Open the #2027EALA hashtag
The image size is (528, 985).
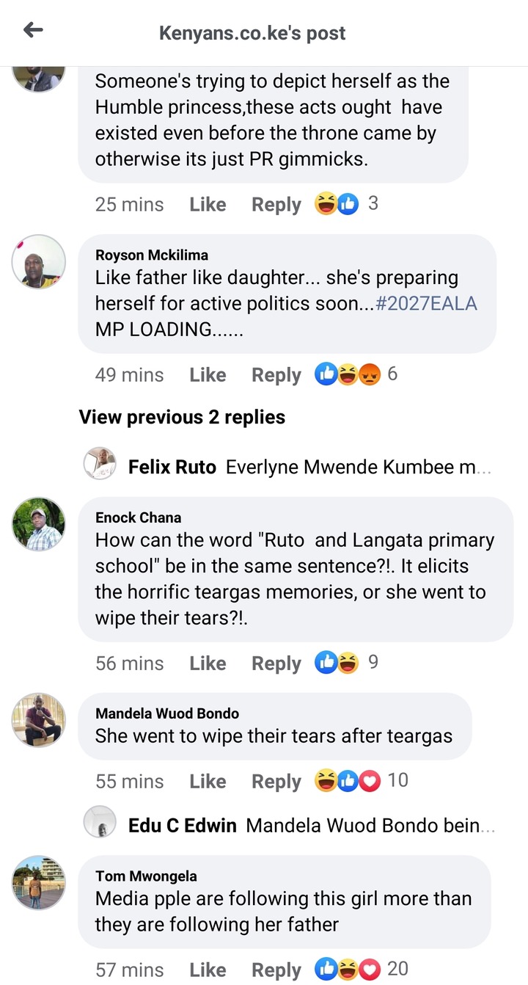pyautogui.click(x=426, y=303)
